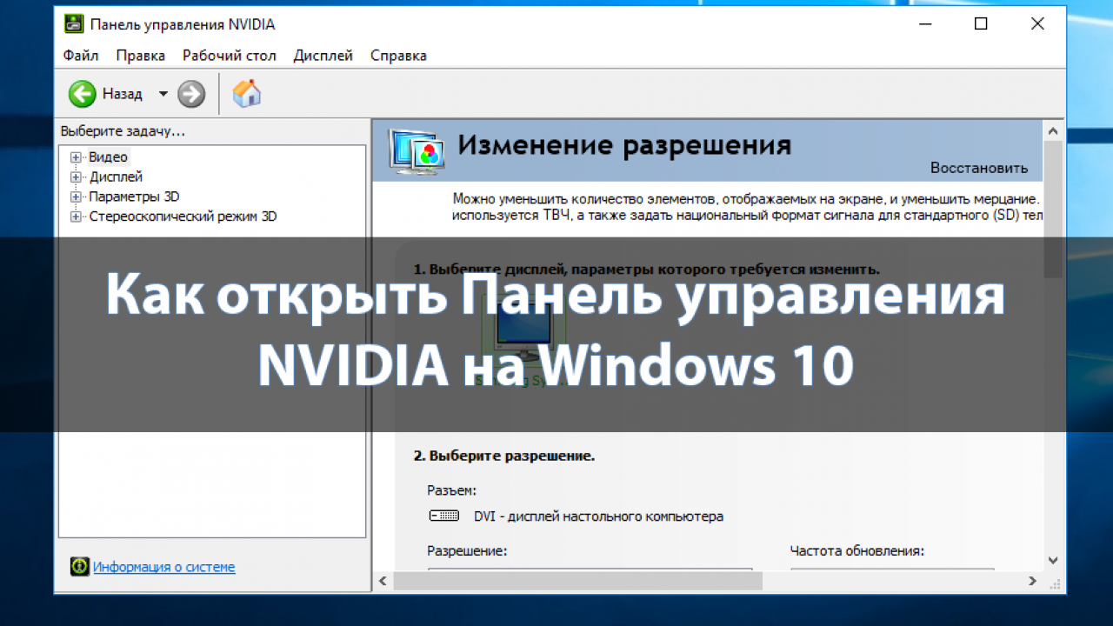The image size is (1113, 626).
Task: Click the gray Forward arrow icon
Action: click(191, 94)
